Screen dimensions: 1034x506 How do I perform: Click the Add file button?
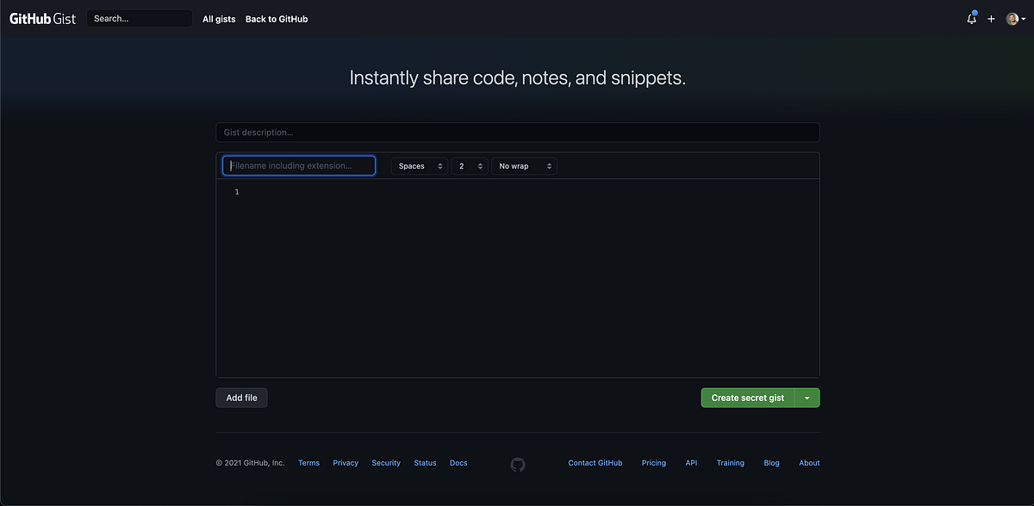pyautogui.click(x=241, y=398)
